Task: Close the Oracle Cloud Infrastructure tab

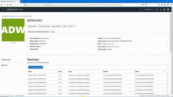Action: point(19,2)
